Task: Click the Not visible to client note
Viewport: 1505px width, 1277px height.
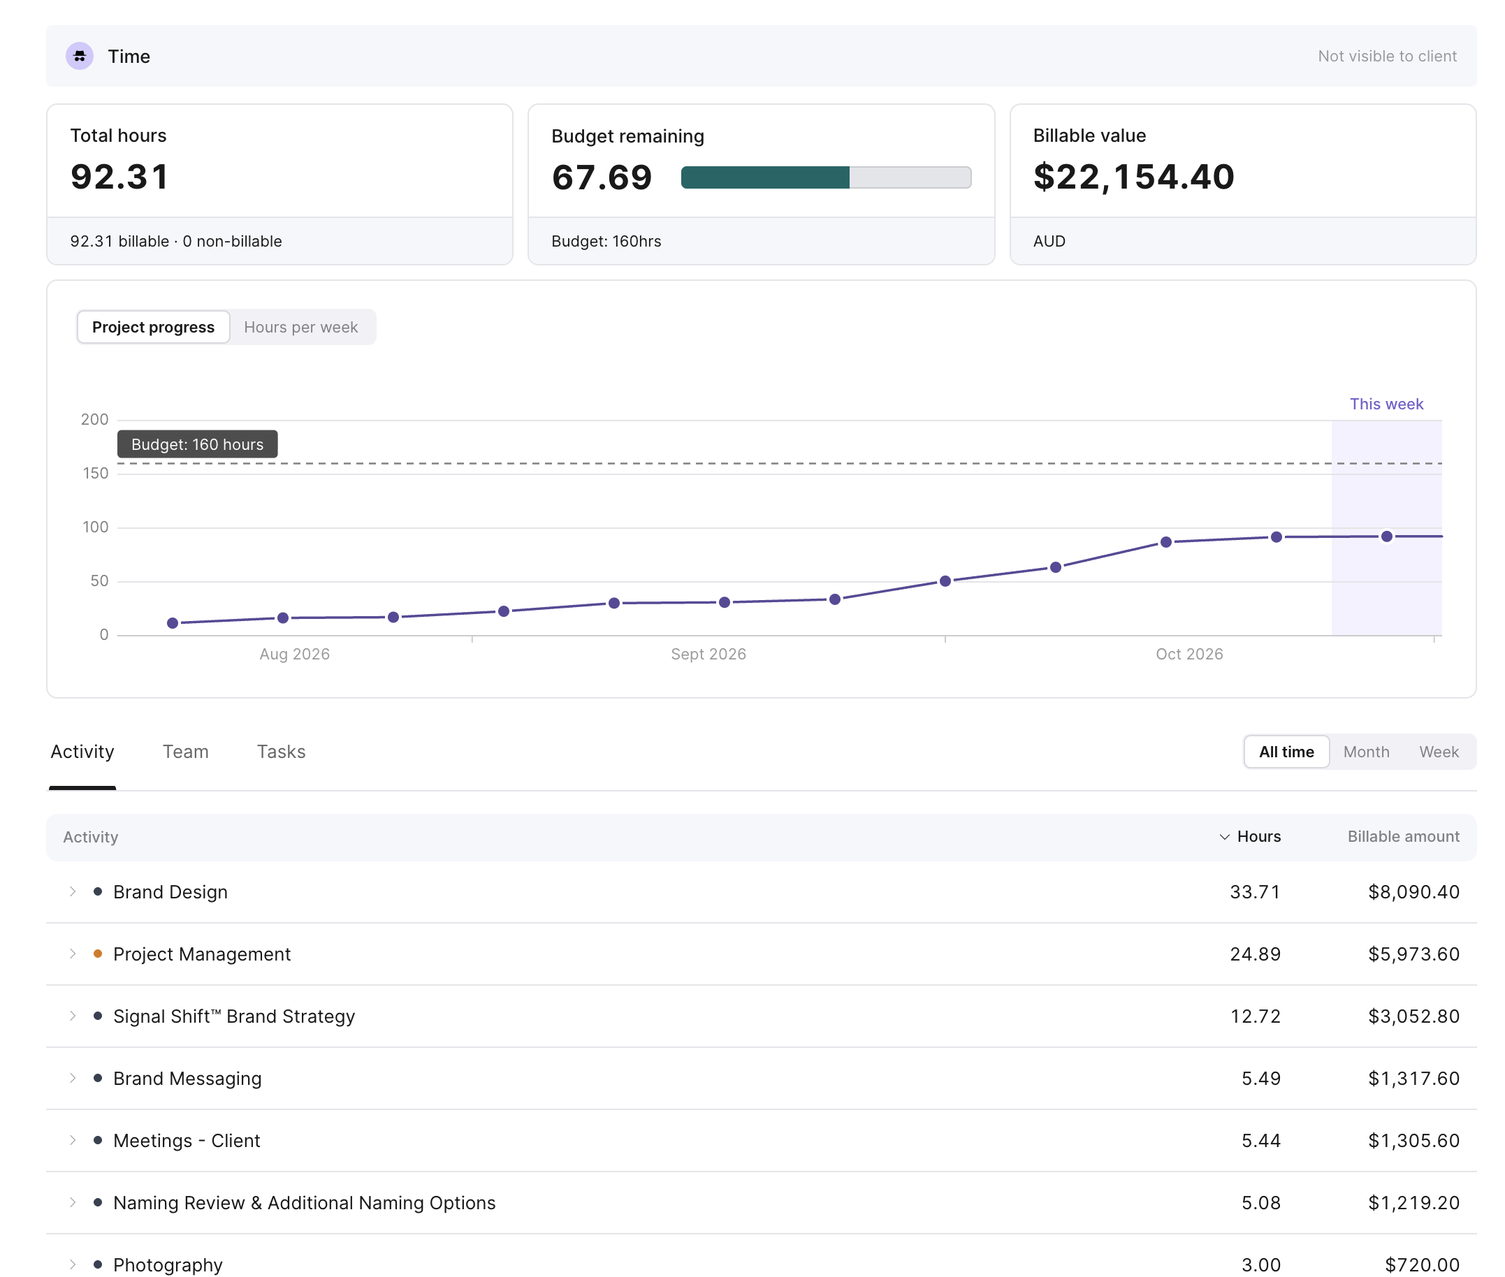Action: [1387, 56]
